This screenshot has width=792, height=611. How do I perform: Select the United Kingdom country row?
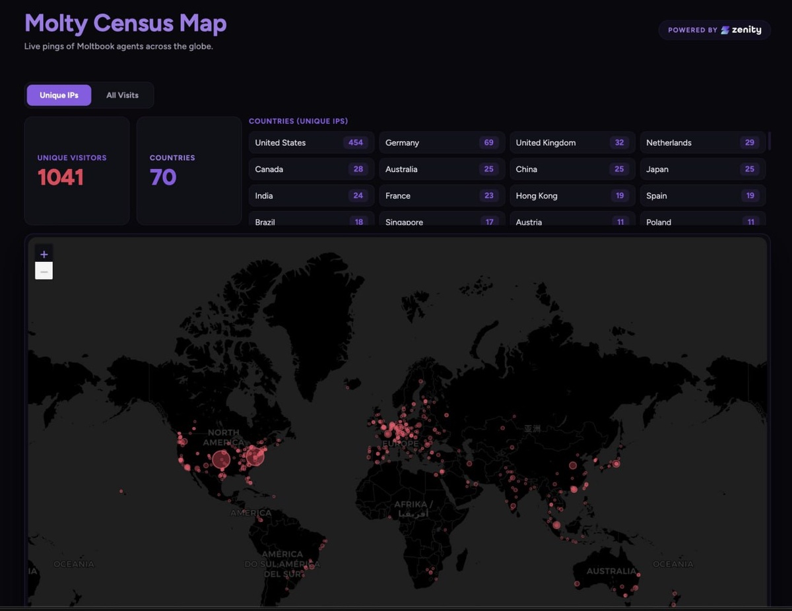tap(572, 143)
